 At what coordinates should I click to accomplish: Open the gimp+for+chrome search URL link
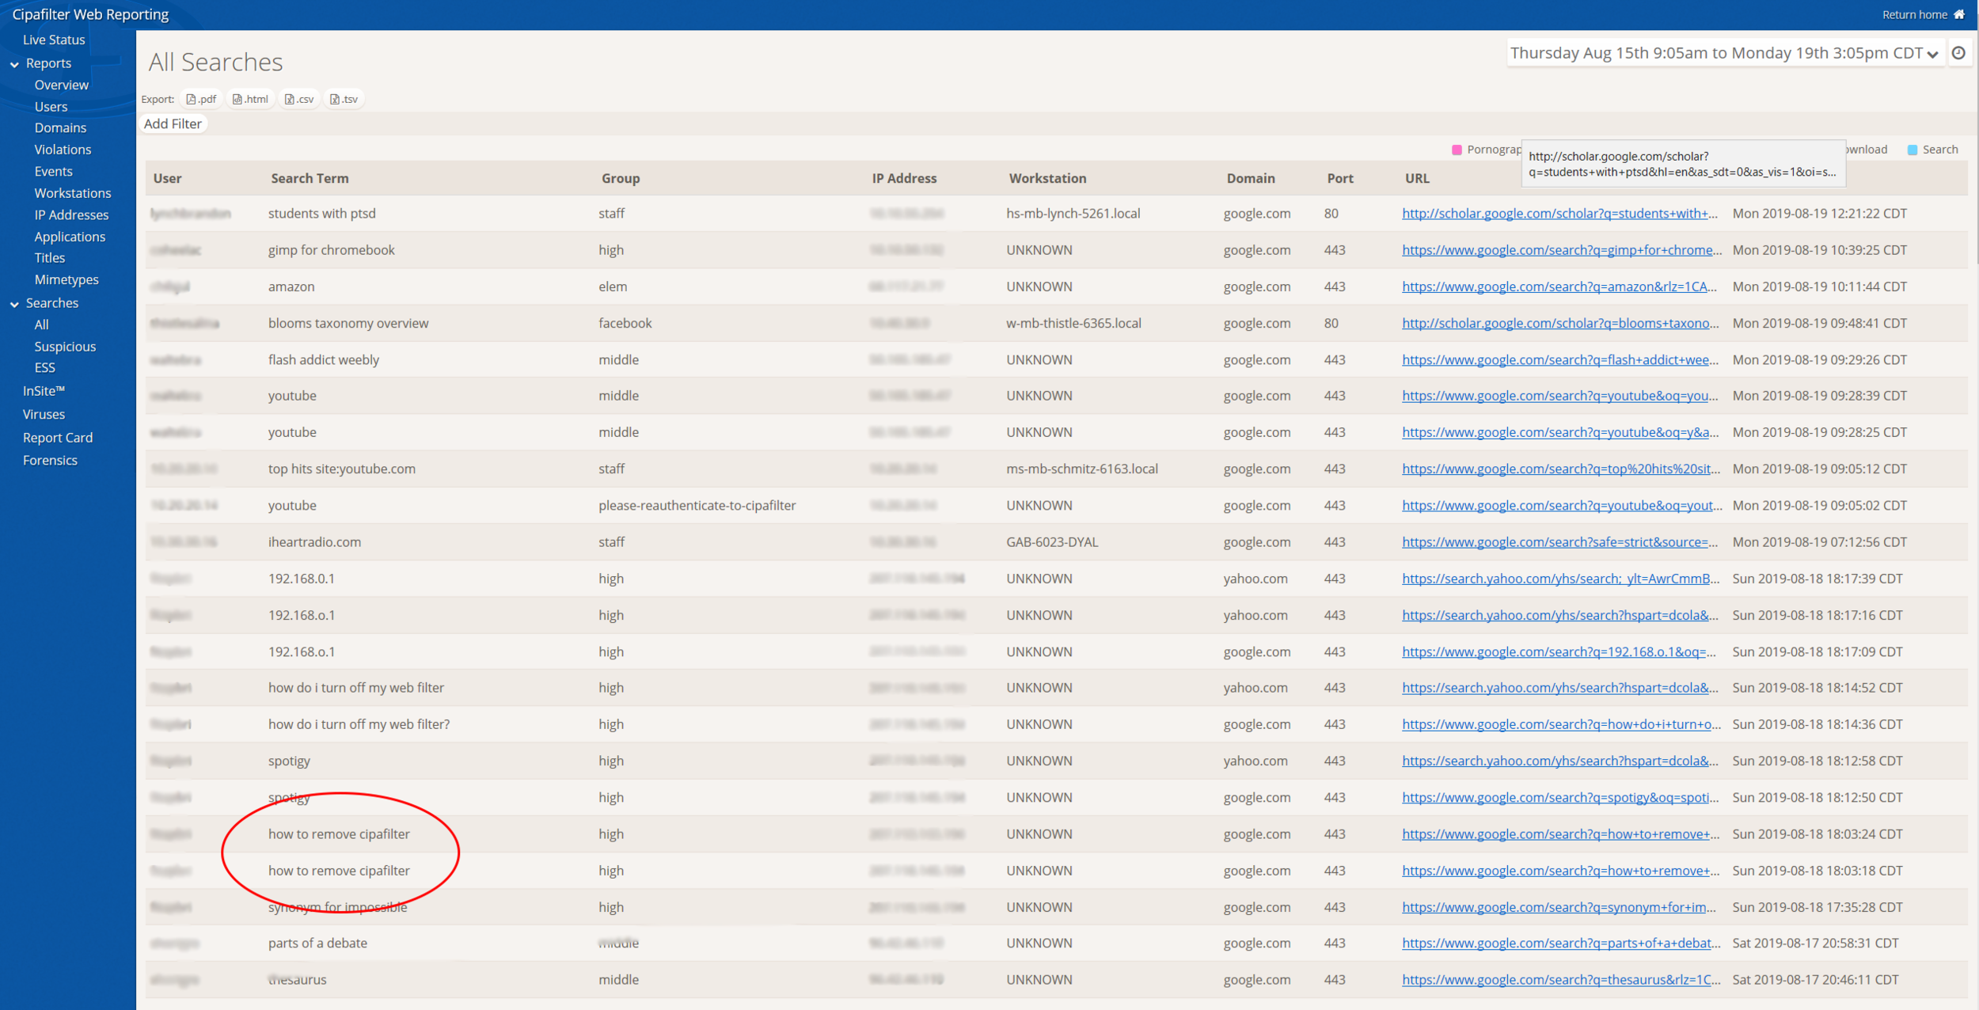[1562, 249]
